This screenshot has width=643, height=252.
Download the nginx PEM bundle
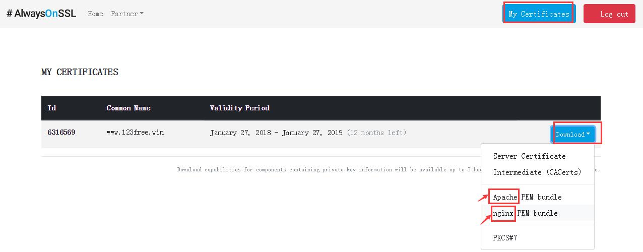(x=525, y=213)
